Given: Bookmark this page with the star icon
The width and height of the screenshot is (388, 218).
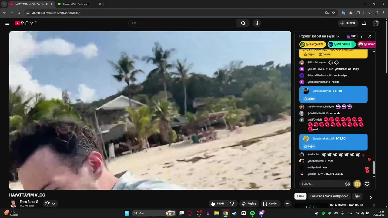Looking at the screenshot, I should (x=333, y=13).
